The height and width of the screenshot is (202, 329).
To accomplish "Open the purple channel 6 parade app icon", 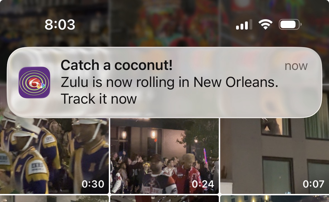I will [x=34, y=82].
